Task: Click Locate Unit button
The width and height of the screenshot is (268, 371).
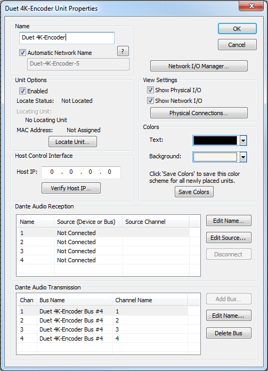Action: [72, 142]
